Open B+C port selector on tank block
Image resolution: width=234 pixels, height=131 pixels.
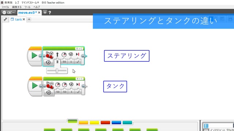pyautogui.click(x=80, y=79)
